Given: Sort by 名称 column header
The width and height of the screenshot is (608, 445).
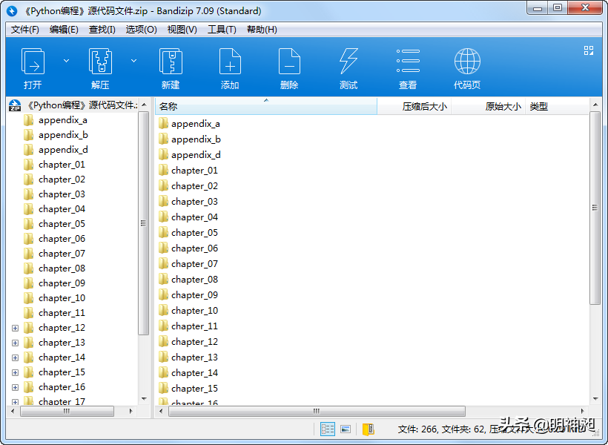Looking at the screenshot, I should pyautogui.click(x=266, y=106).
